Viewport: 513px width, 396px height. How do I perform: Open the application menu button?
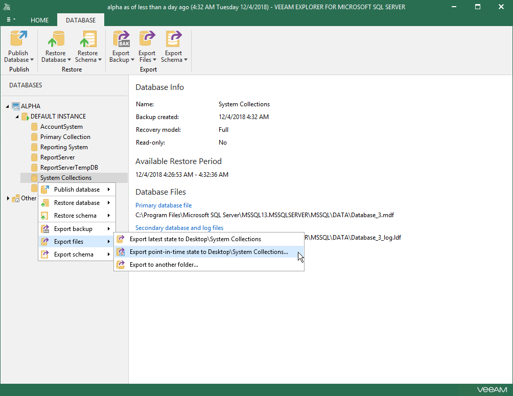pos(11,19)
